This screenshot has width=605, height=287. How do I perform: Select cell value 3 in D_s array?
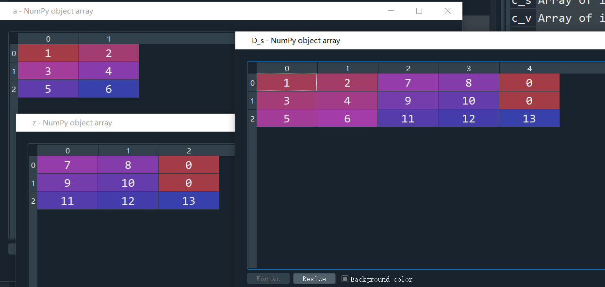(287, 101)
